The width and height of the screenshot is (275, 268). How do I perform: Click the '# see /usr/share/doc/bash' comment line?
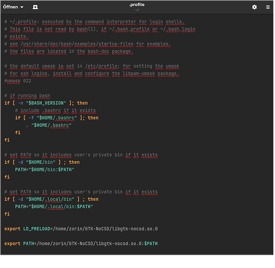point(87,44)
